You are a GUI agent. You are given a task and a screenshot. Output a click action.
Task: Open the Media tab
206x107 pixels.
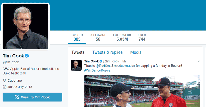[136, 52]
